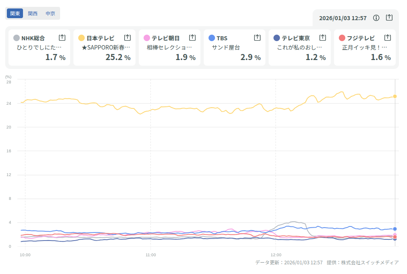Share the 日本テレビ channel card

[127, 37]
